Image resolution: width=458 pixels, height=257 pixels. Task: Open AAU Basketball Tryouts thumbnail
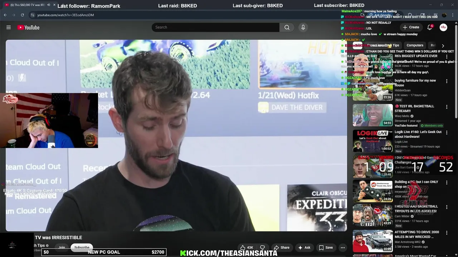point(373,215)
